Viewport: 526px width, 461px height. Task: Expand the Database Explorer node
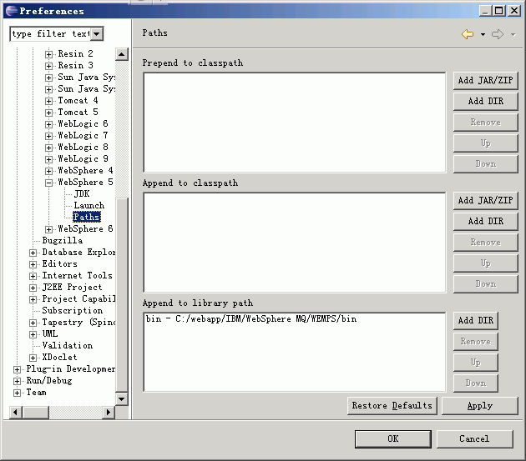33,253
